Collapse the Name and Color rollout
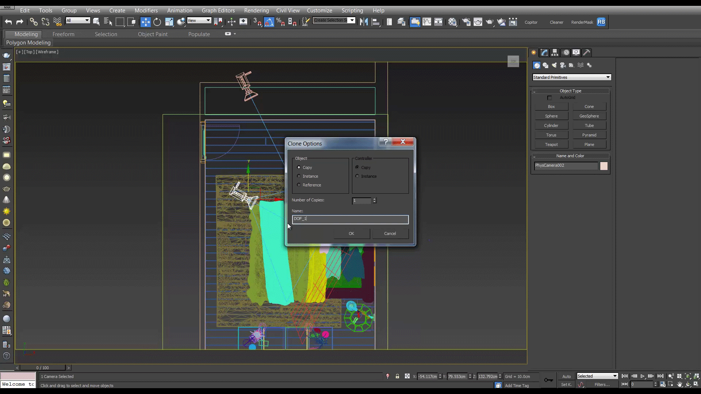701x394 pixels. 570,156
